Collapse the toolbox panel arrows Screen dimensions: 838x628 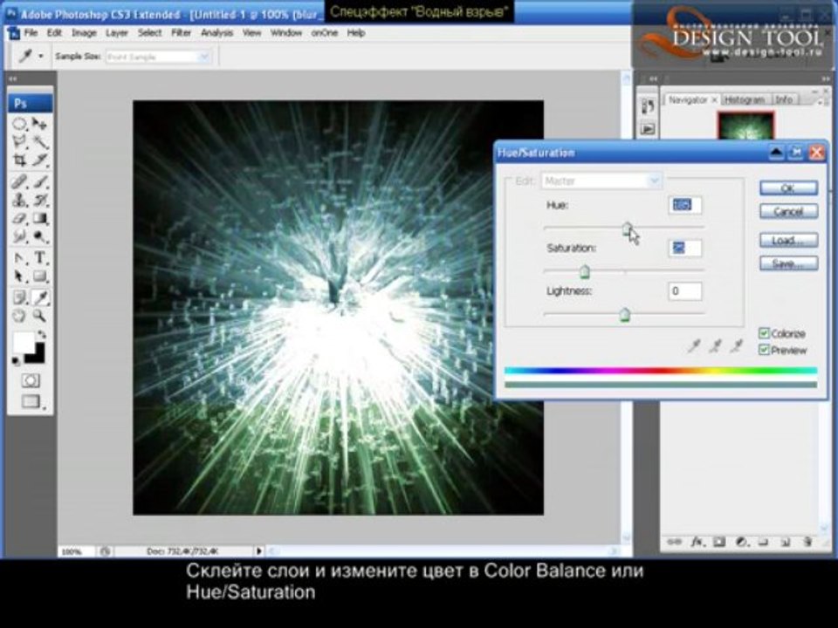click(x=13, y=79)
